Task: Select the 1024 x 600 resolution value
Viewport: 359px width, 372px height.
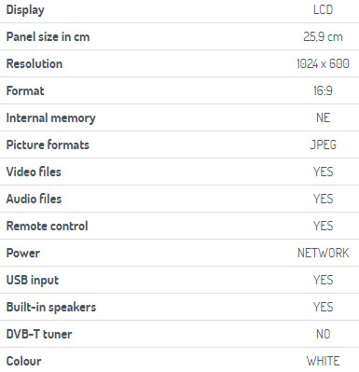Action: tap(323, 63)
